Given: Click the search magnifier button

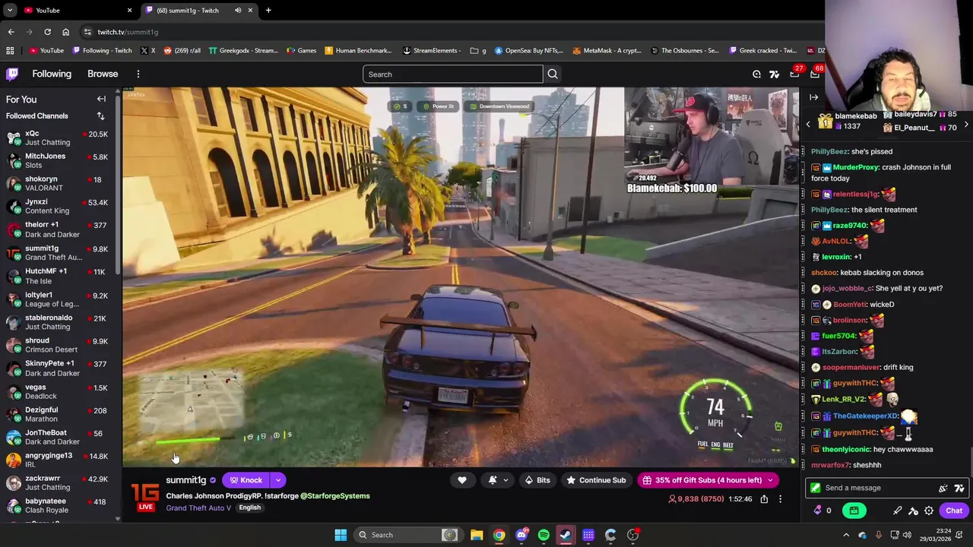Looking at the screenshot, I should coord(553,74).
